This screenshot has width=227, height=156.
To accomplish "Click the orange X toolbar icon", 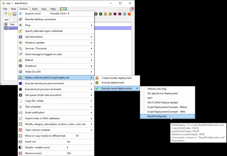I will [129, 14].
